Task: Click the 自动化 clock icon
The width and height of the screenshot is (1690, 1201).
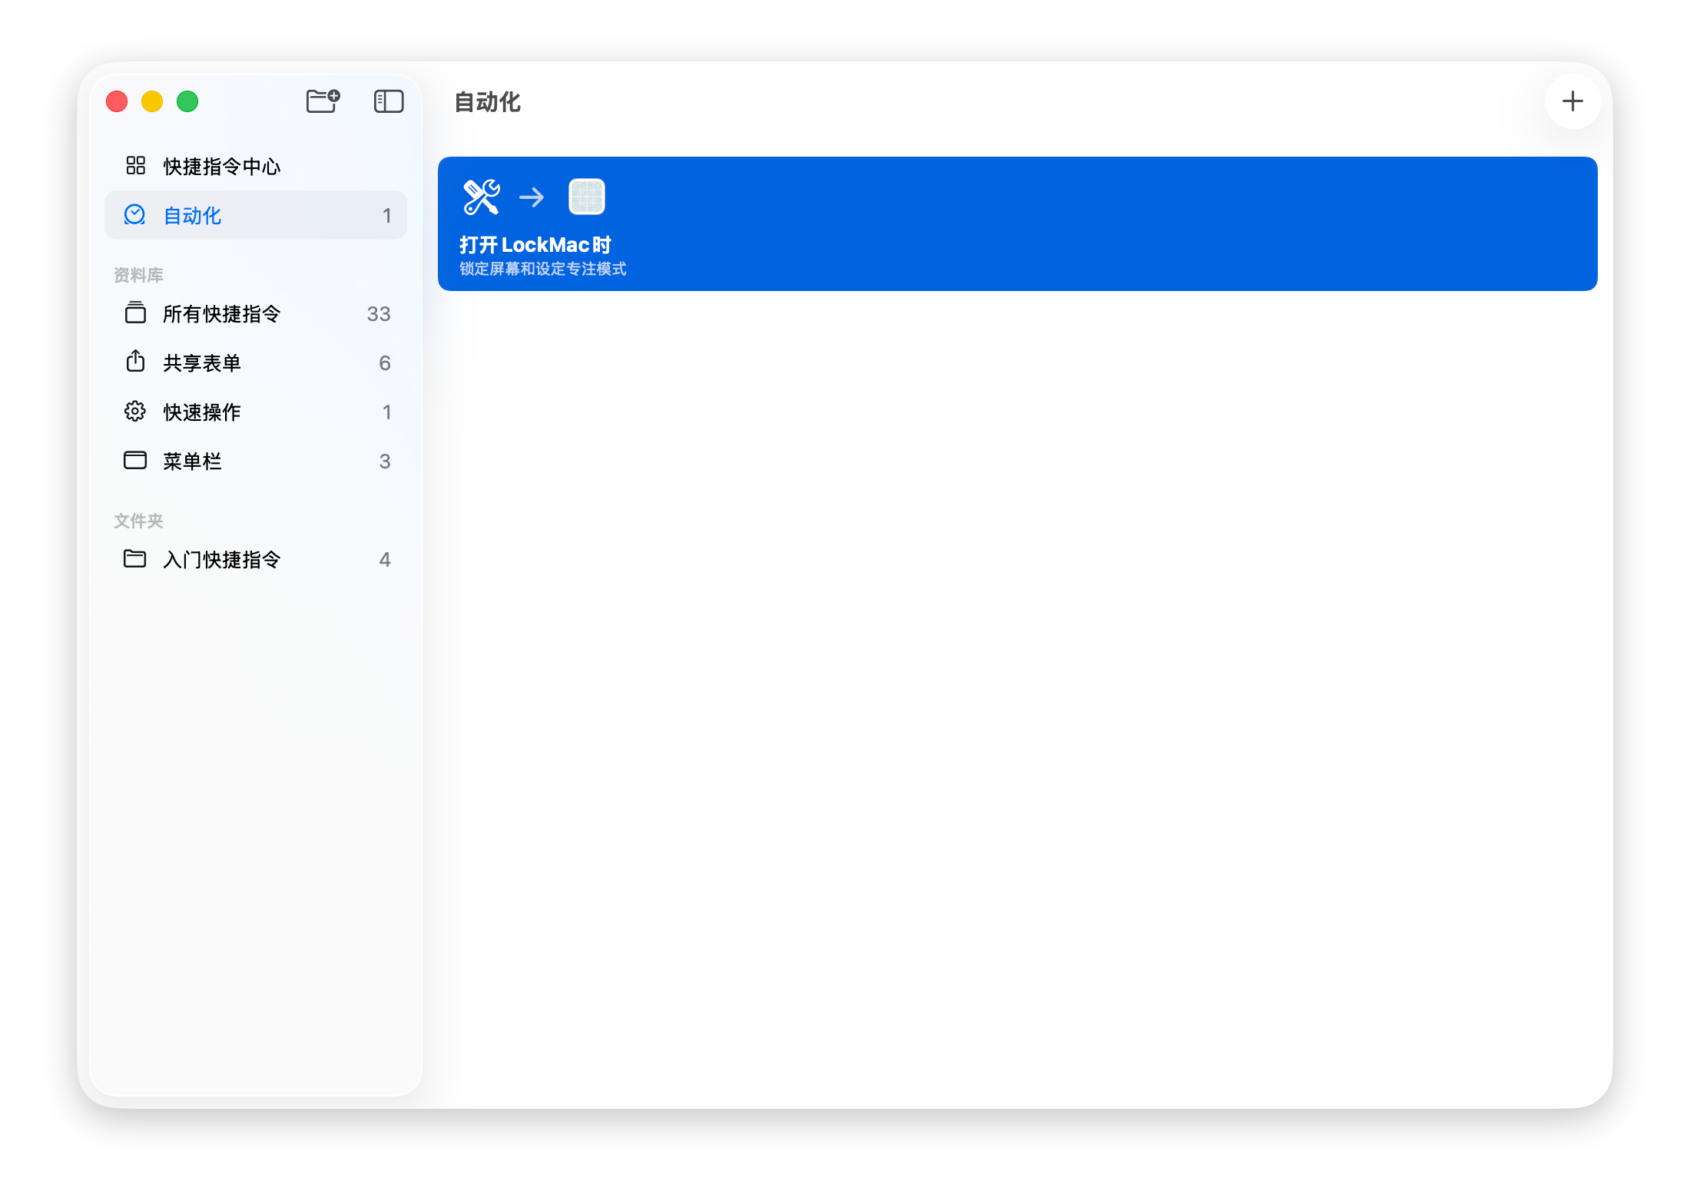Action: 135,214
